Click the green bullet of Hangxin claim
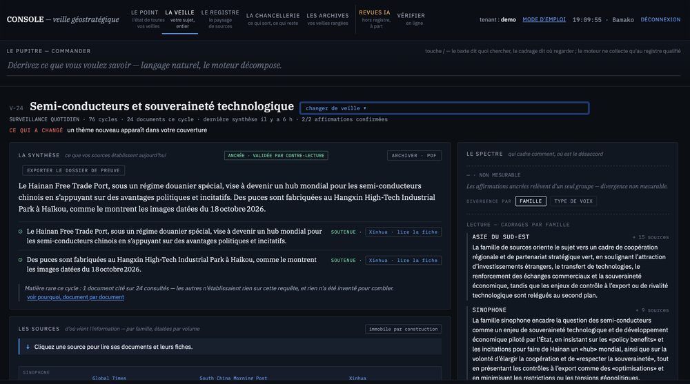This screenshot has width=690, height=384. pos(20,260)
